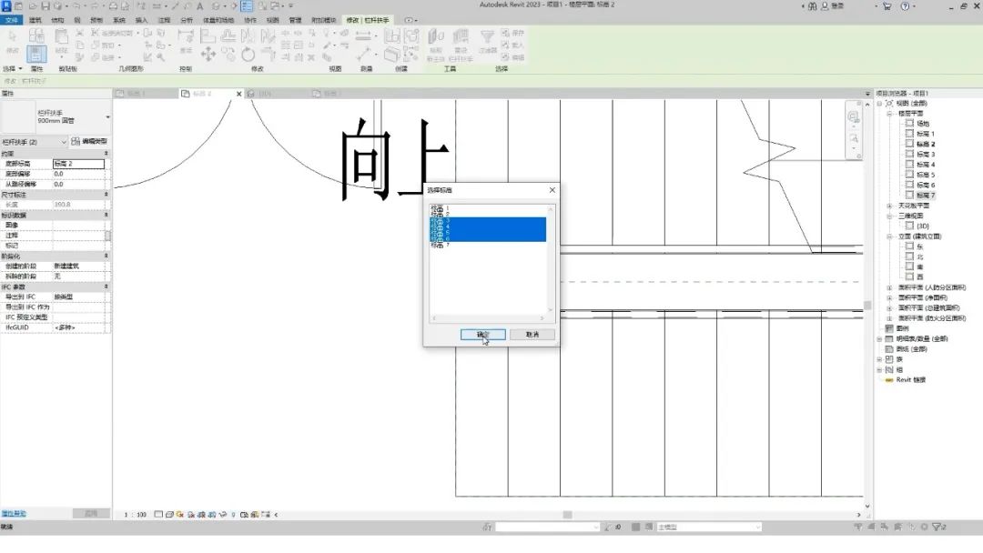The width and height of the screenshot is (983, 553).
Task: Click the selection filter icon in status bar
Action: 938,528
